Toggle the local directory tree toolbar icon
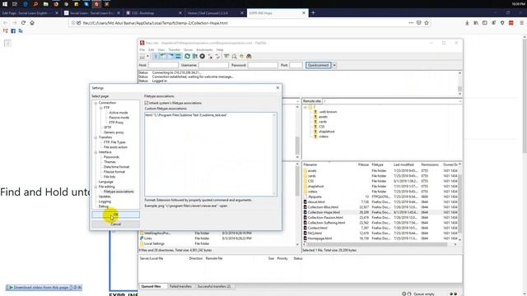The width and height of the screenshot is (527, 296). (x=163, y=57)
